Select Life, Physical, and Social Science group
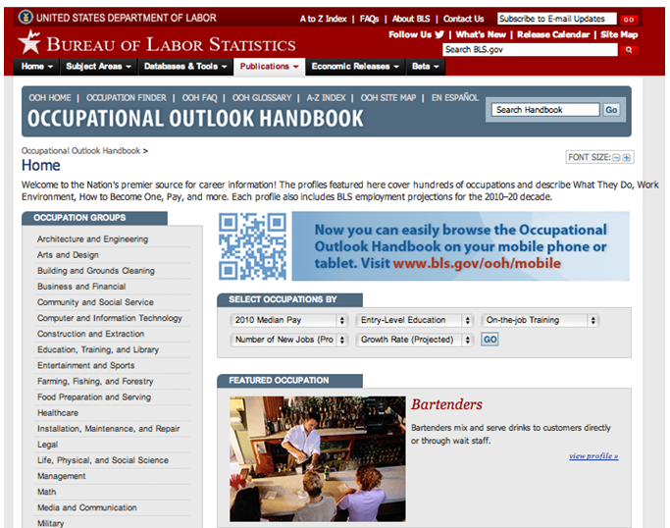The height and width of the screenshot is (528, 670). click(103, 460)
